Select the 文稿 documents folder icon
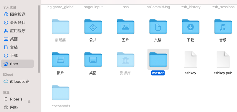 coord(158,27)
